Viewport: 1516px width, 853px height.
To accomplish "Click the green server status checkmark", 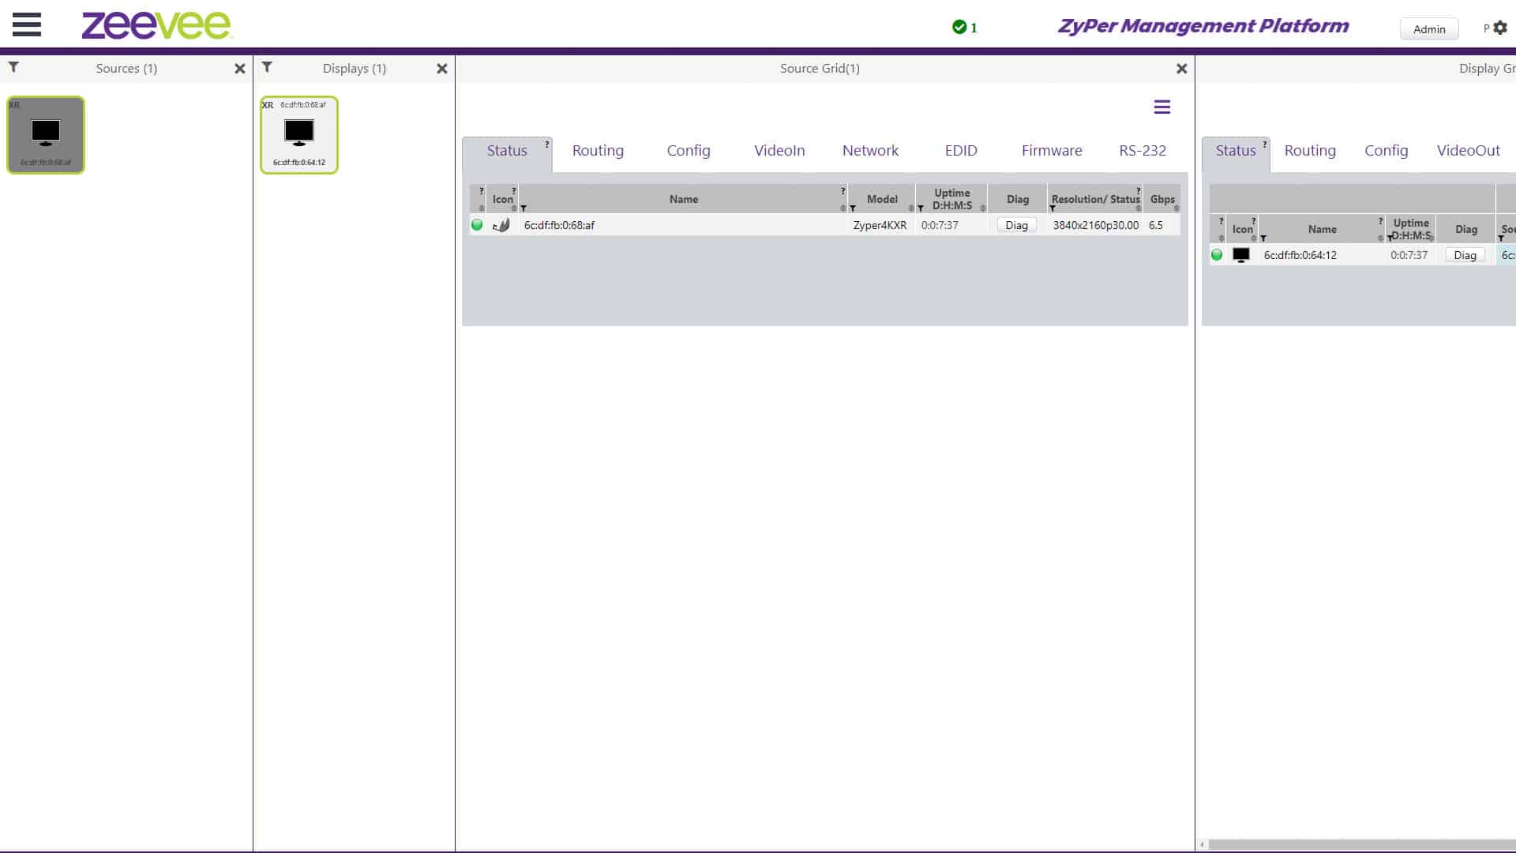I will pos(959,28).
